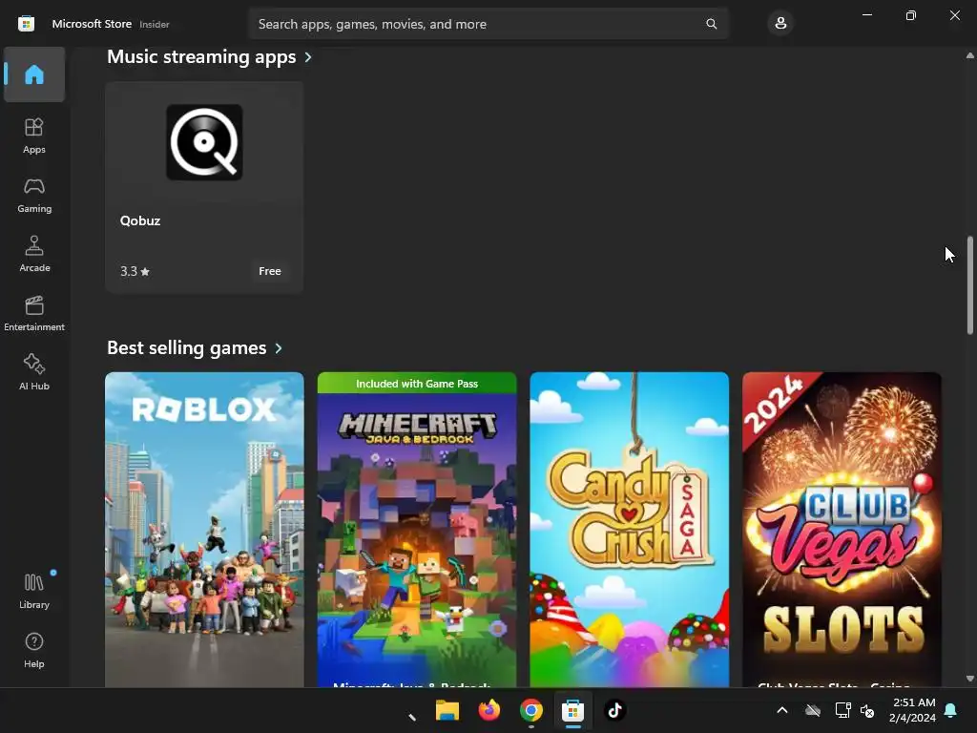The image size is (977, 733).
Task: Click the scrollbar down arrow
Action: tap(969, 679)
